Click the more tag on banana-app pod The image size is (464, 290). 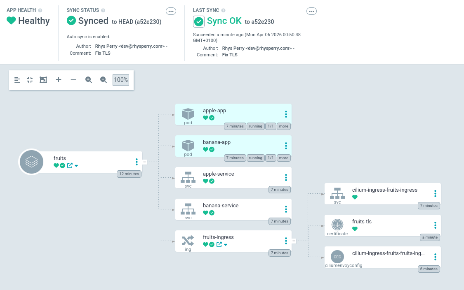pyautogui.click(x=283, y=158)
